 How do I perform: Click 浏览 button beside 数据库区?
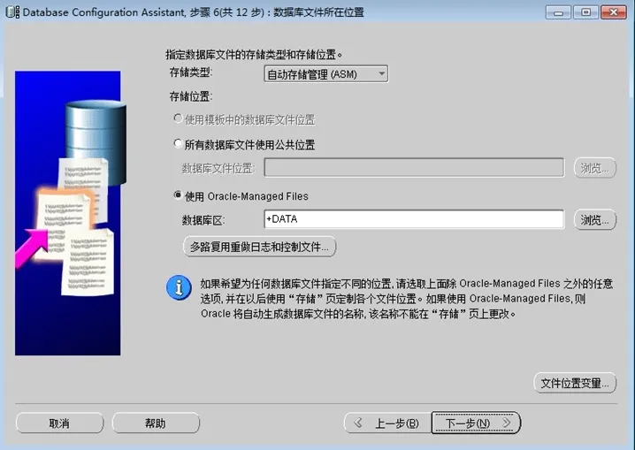[595, 220]
